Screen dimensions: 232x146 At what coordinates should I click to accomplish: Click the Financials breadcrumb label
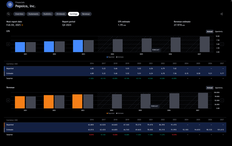point(20,2)
